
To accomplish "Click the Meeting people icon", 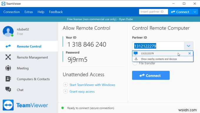I will coord(8,68).
